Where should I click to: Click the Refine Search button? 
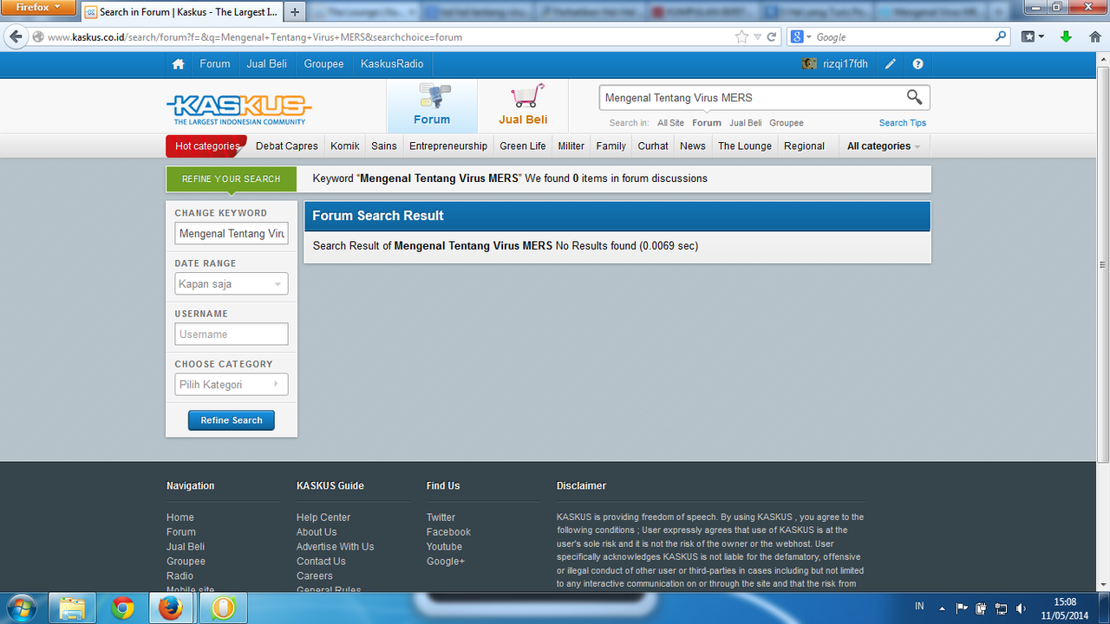tap(232, 420)
